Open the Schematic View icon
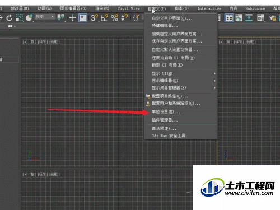Viewport: 280px width, 210px height. [x=249, y=18]
